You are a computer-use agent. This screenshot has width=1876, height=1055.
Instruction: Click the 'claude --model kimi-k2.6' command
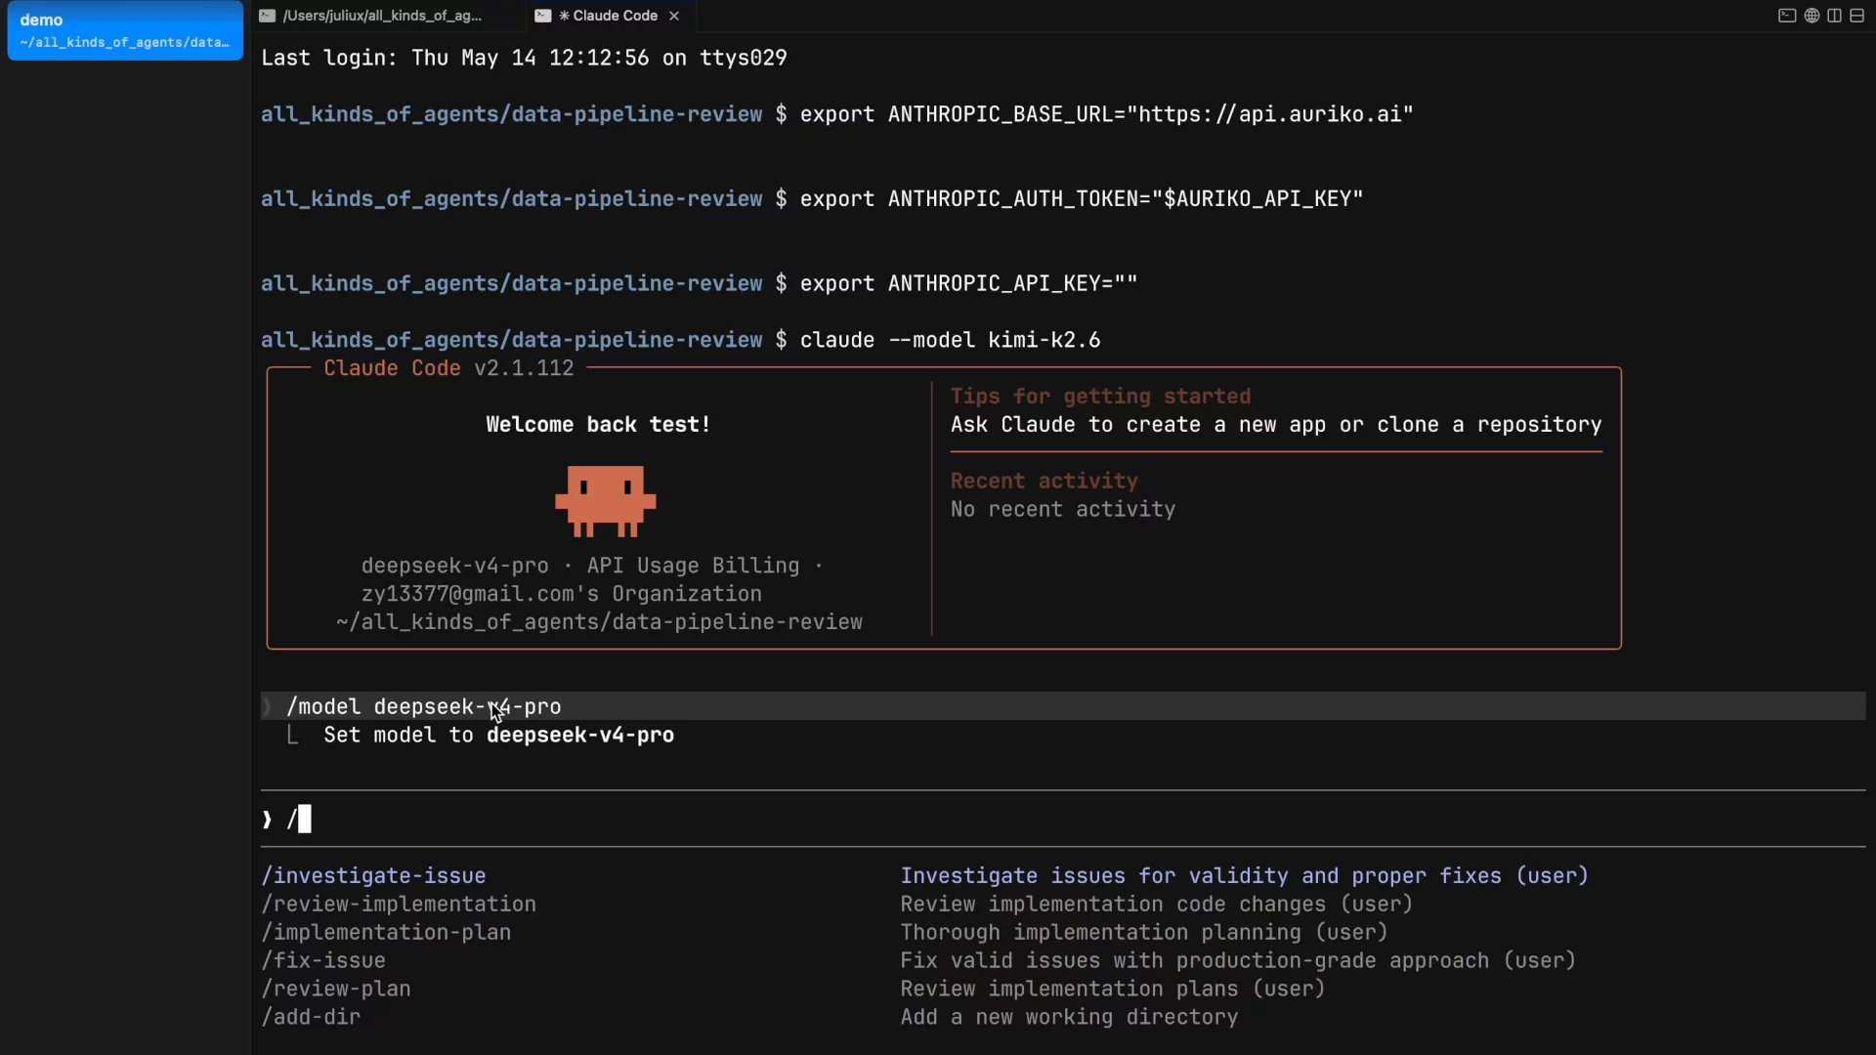(950, 340)
